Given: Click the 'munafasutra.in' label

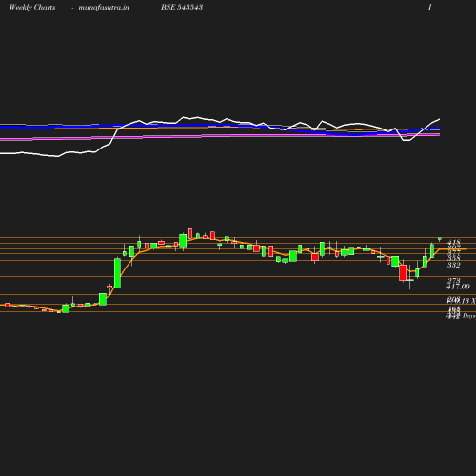Looking at the screenshot, I should click(x=104, y=7).
